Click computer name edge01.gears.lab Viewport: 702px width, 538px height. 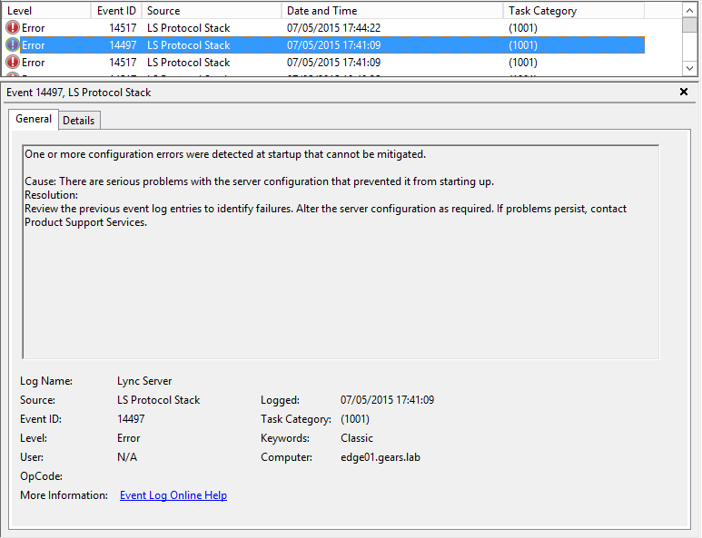(x=381, y=457)
